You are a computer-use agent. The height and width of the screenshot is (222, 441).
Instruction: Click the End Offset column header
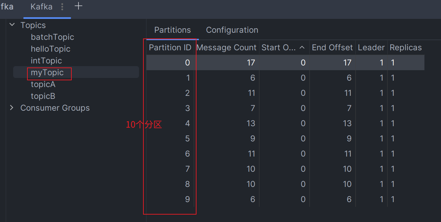[332, 48]
